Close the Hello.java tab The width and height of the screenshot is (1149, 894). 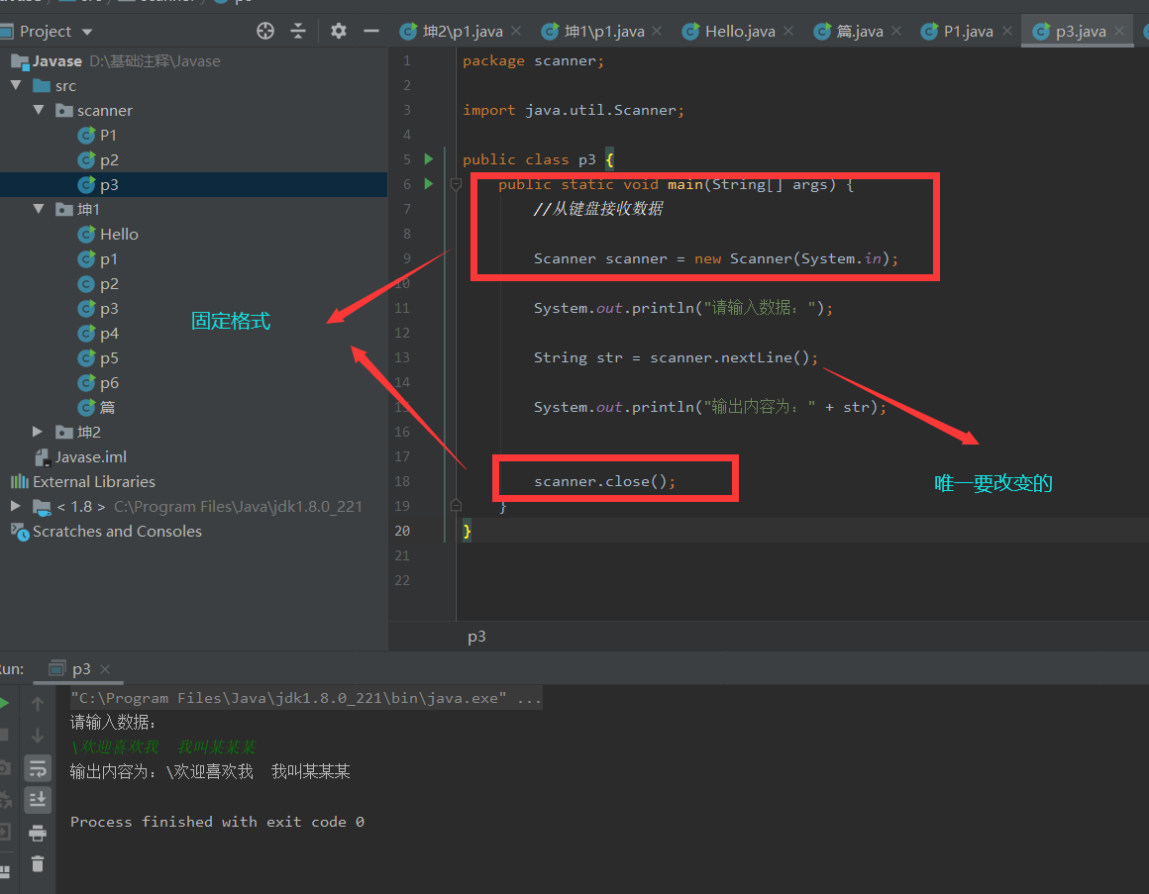[x=788, y=31]
